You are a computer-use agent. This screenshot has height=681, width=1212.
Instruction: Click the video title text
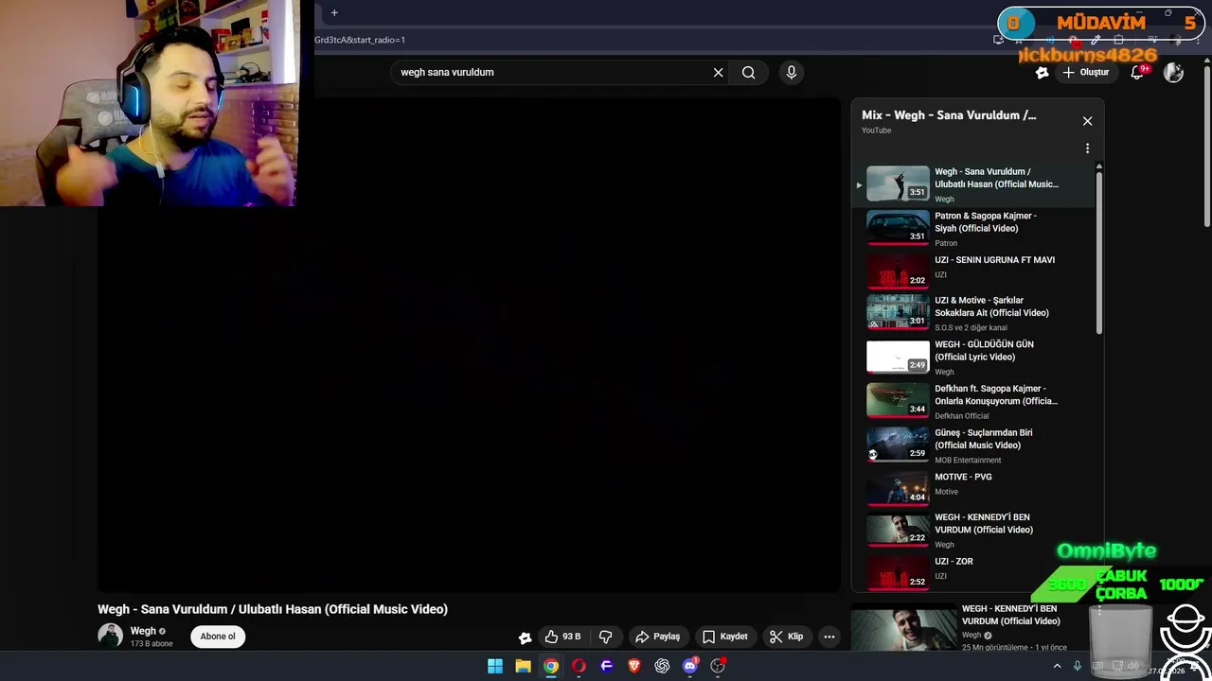[x=273, y=609]
